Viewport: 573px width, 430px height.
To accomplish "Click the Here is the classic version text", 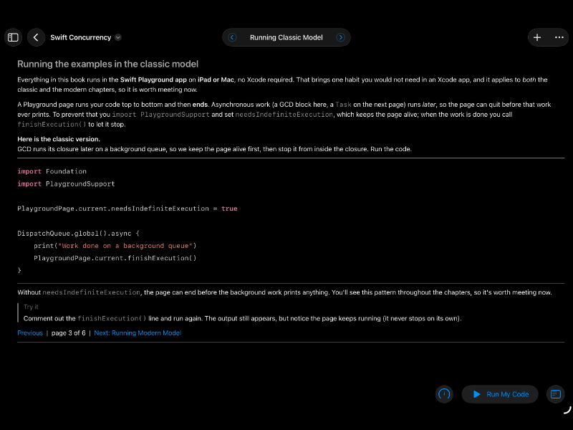I will coord(59,139).
